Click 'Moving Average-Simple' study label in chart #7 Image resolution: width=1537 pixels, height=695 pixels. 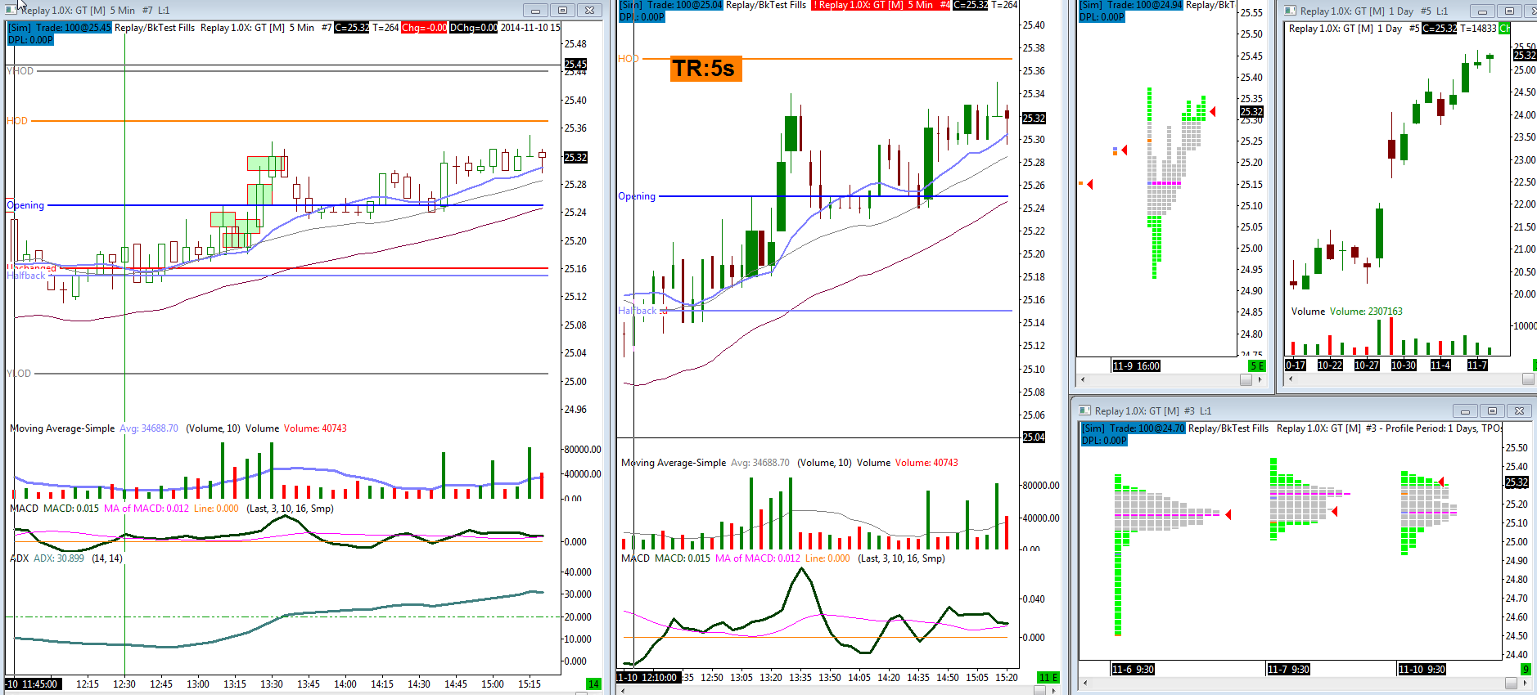click(62, 428)
